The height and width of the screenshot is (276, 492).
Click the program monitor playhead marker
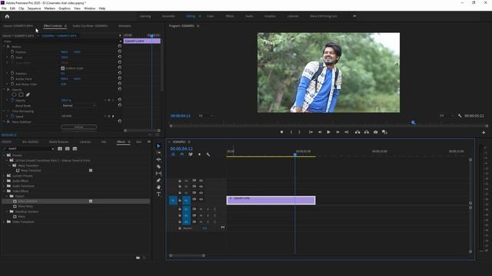pos(414,123)
